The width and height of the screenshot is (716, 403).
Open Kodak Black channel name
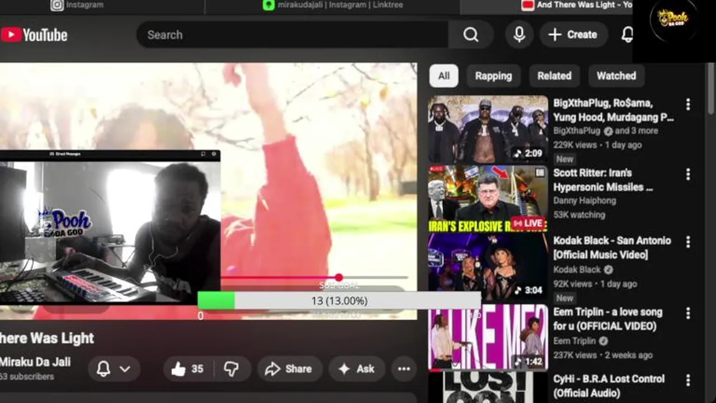coord(577,270)
